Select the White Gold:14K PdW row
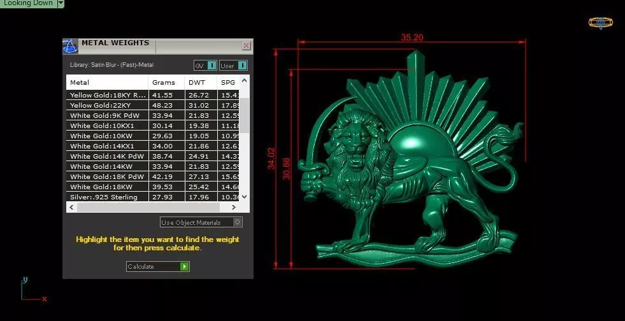 point(153,157)
